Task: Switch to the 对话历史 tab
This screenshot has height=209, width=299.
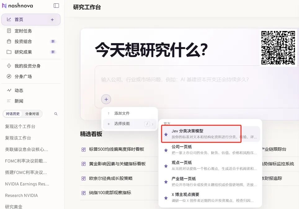Action: pos(13,114)
